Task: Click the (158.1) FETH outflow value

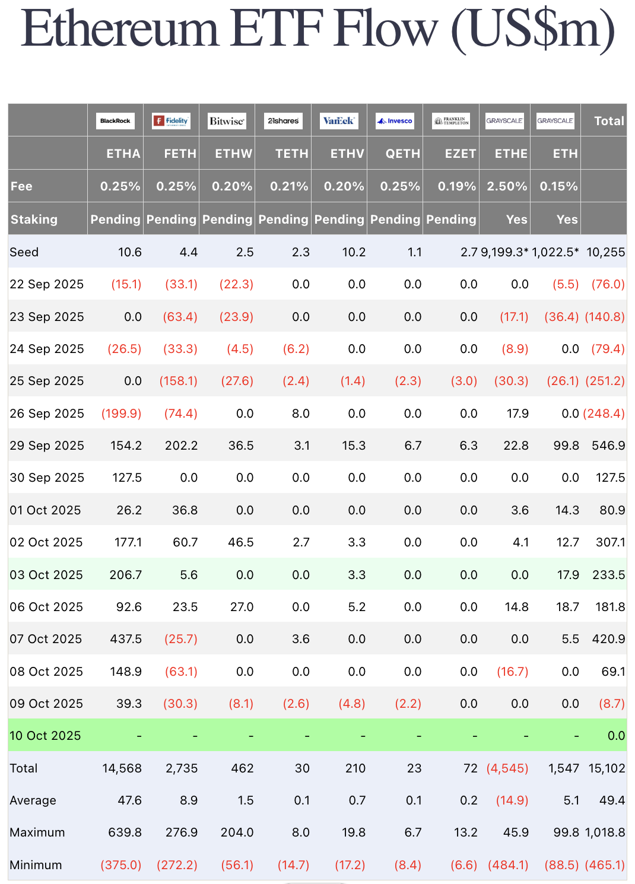Action: 178,381
